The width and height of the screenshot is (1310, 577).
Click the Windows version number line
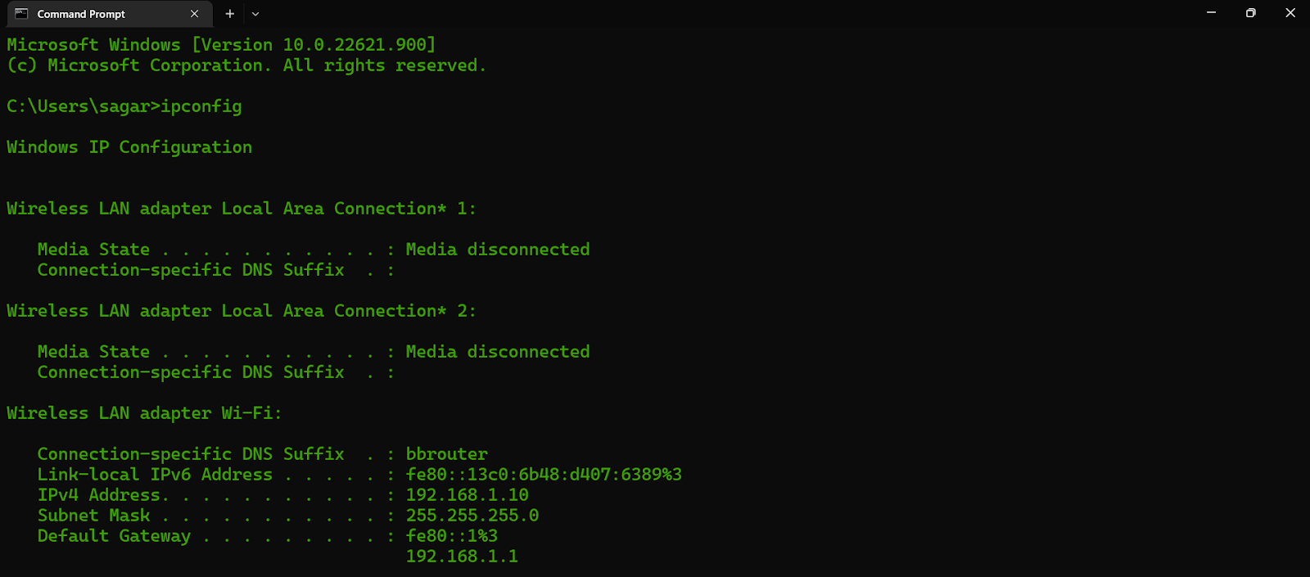coord(221,45)
